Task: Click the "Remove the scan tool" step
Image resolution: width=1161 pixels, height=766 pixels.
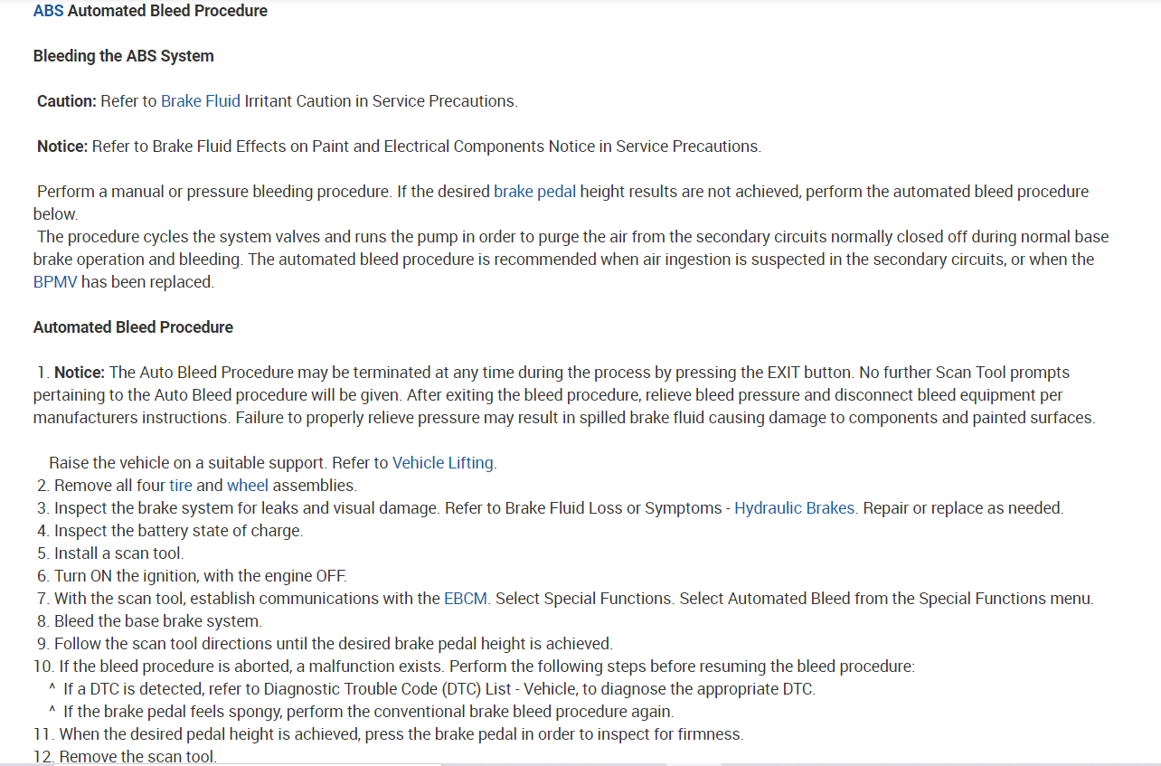Action: [x=137, y=756]
